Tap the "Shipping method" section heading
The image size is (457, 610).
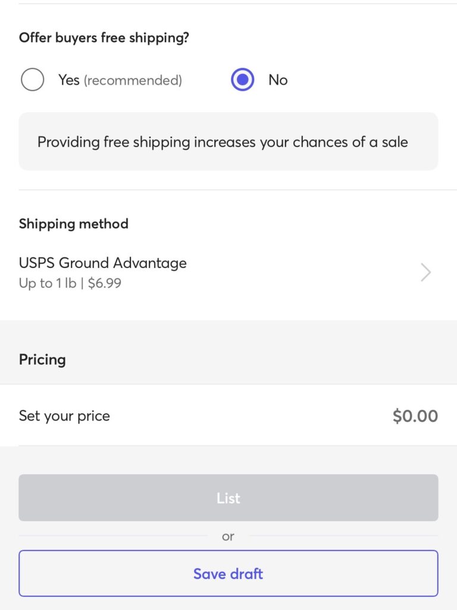point(73,224)
